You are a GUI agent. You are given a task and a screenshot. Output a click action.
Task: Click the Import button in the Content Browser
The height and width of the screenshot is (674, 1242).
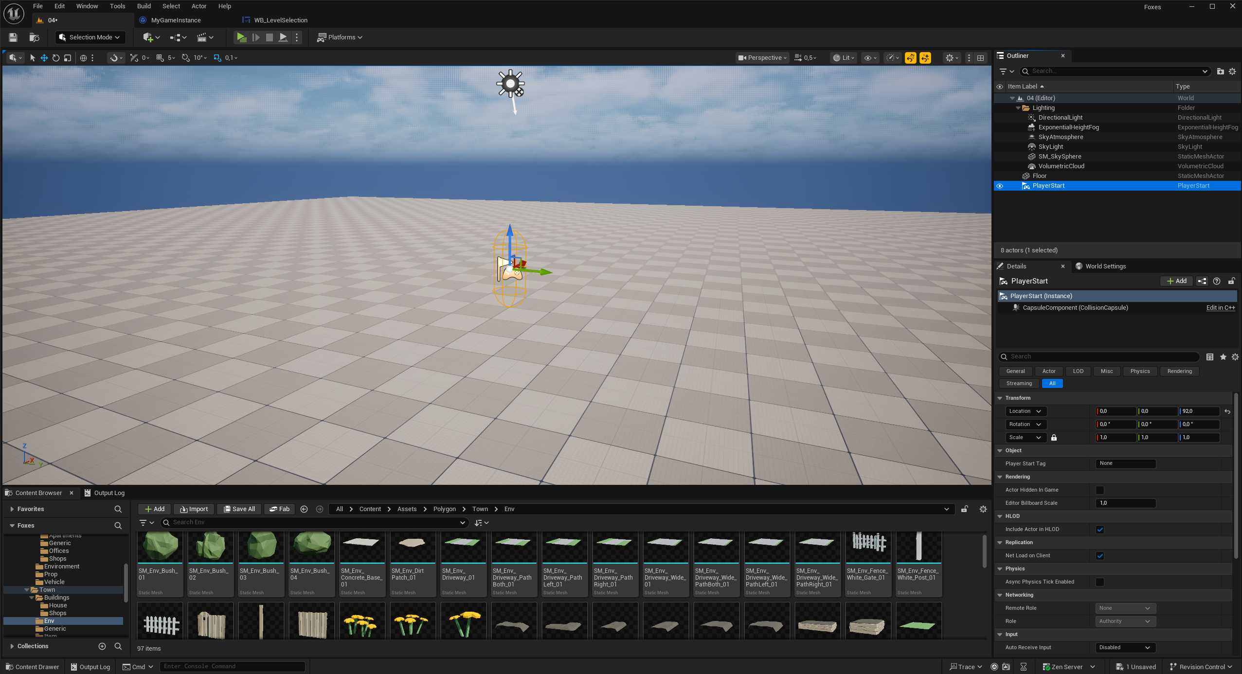194,509
